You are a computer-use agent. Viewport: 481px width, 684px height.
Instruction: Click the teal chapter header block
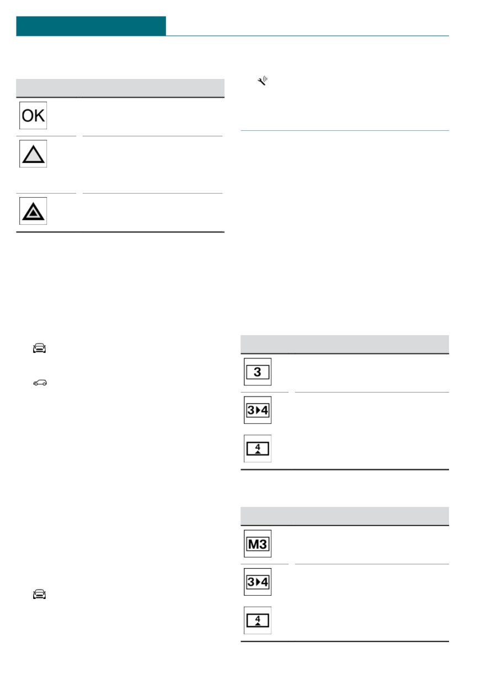(x=91, y=26)
